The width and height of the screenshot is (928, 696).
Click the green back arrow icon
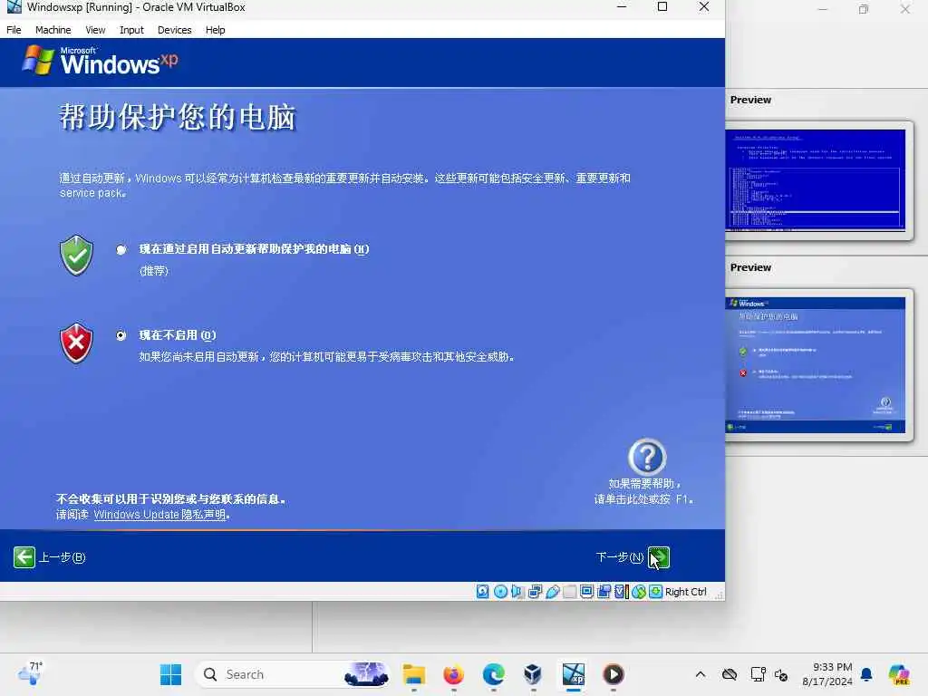click(x=24, y=557)
